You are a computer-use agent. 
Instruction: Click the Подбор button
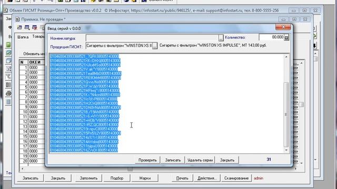[117, 178]
